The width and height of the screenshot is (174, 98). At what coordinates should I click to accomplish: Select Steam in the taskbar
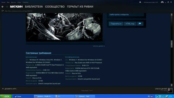24,96
